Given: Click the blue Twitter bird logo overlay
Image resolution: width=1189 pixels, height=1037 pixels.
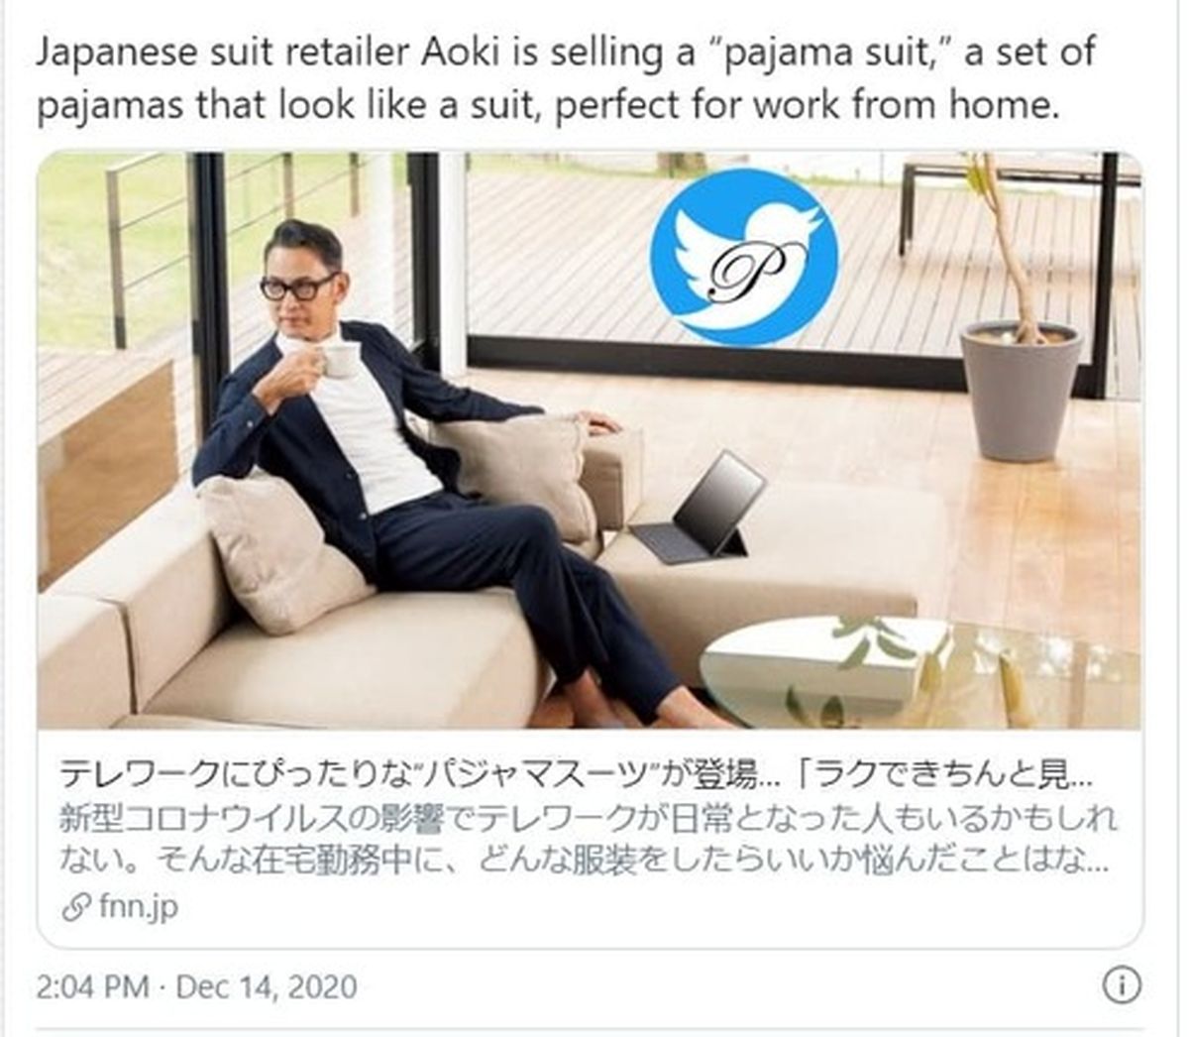Looking at the screenshot, I should click(744, 256).
